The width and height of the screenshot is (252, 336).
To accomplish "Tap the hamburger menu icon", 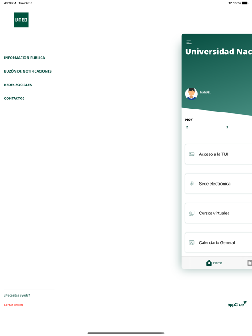I will tap(189, 42).
